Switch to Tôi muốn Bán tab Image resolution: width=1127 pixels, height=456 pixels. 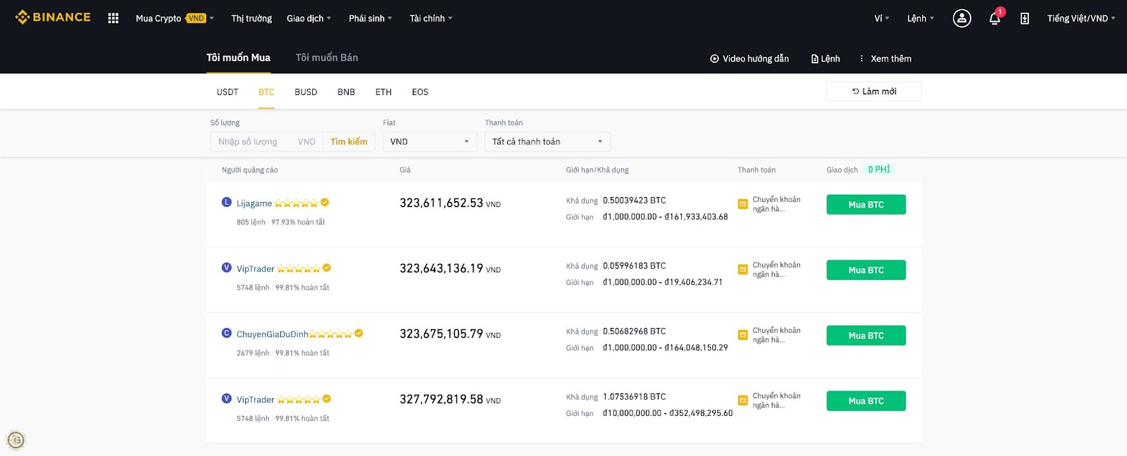[327, 58]
